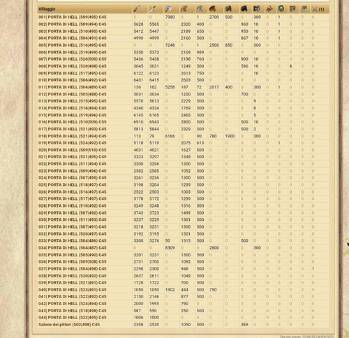This screenshot has width=349, height=338.
Task: Click the Axeman unit column icon
Action: 168,9
